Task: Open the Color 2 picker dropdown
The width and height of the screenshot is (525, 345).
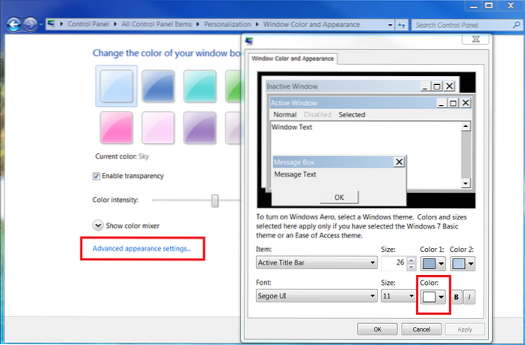Action: point(471,262)
